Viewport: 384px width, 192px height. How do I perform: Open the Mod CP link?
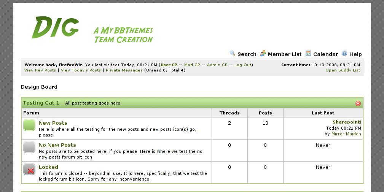[x=192, y=65]
